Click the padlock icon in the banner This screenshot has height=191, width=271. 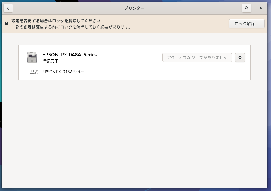click(7, 24)
